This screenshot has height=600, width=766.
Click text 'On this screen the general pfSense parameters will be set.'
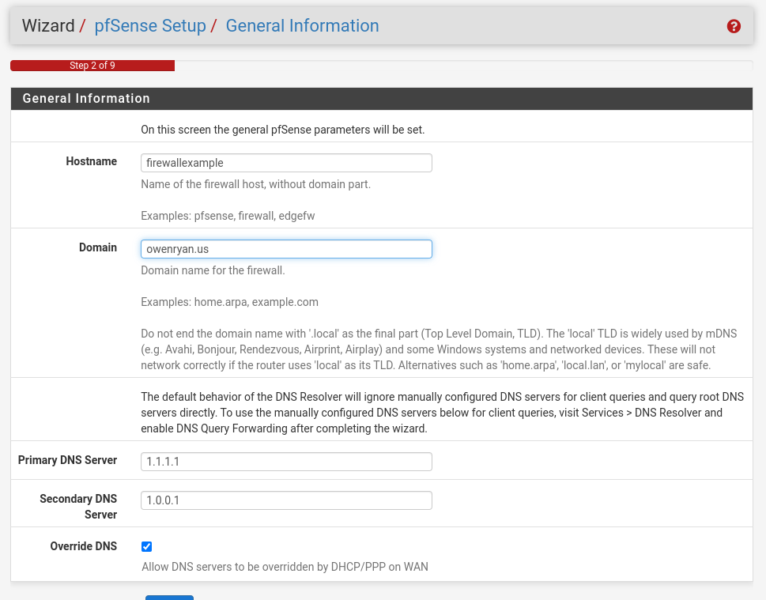pyautogui.click(x=283, y=130)
